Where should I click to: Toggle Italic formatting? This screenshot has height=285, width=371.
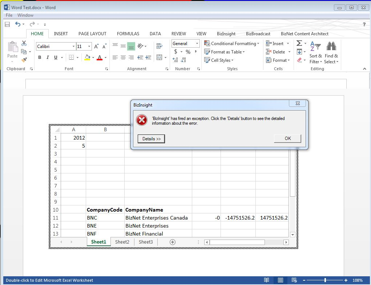48,57
